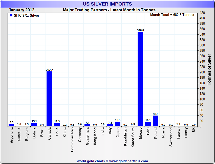Click the blue SITC 971 legend swatch
Screen dimensions: 215x164
11,16
